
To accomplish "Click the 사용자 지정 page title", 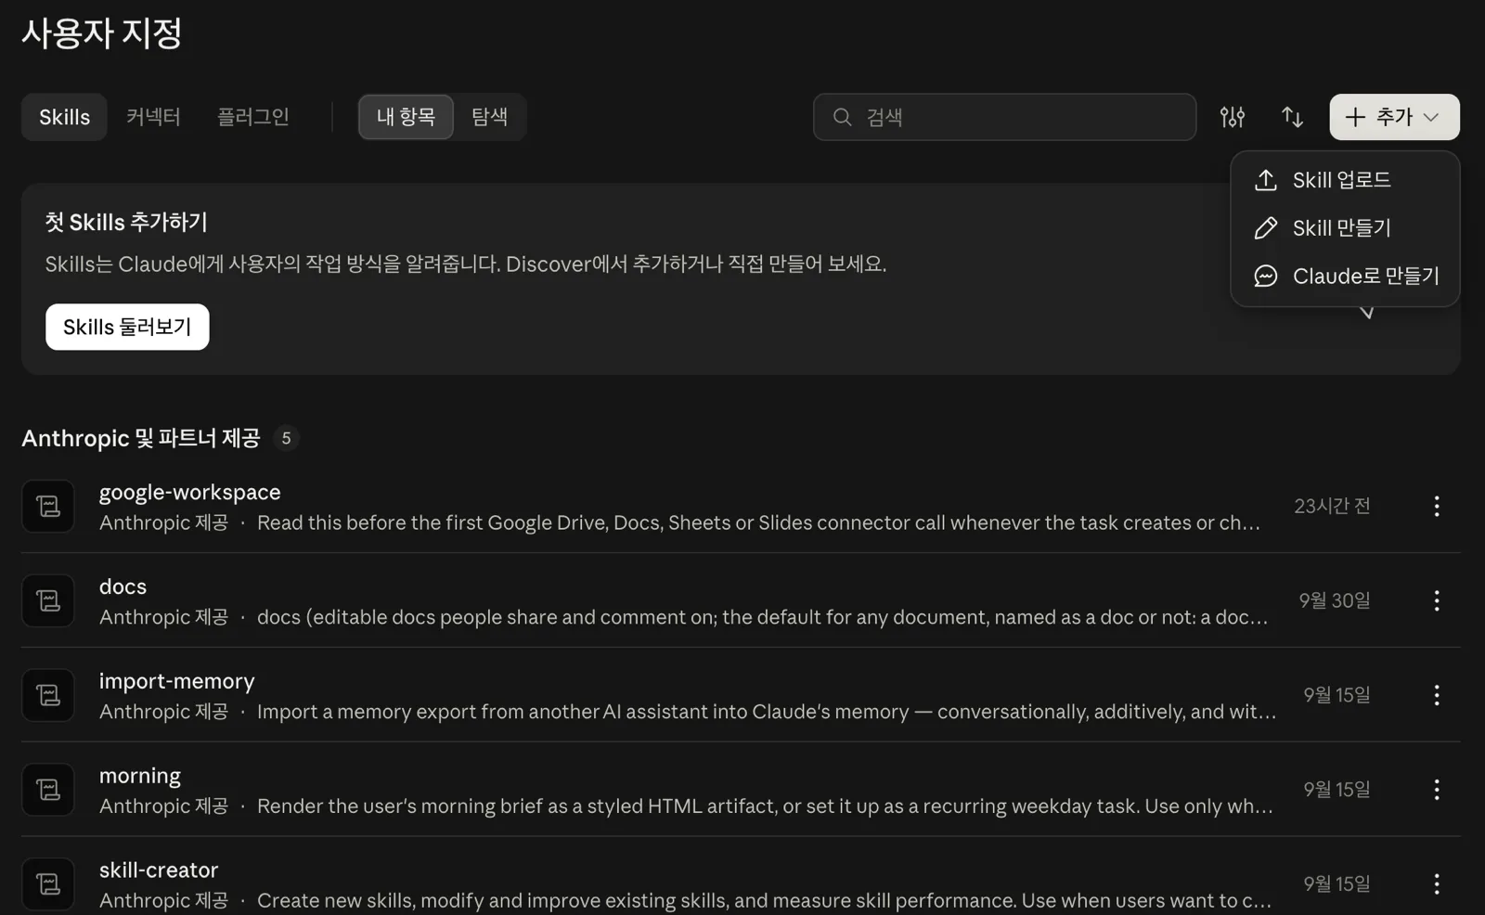I will click(101, 33).
